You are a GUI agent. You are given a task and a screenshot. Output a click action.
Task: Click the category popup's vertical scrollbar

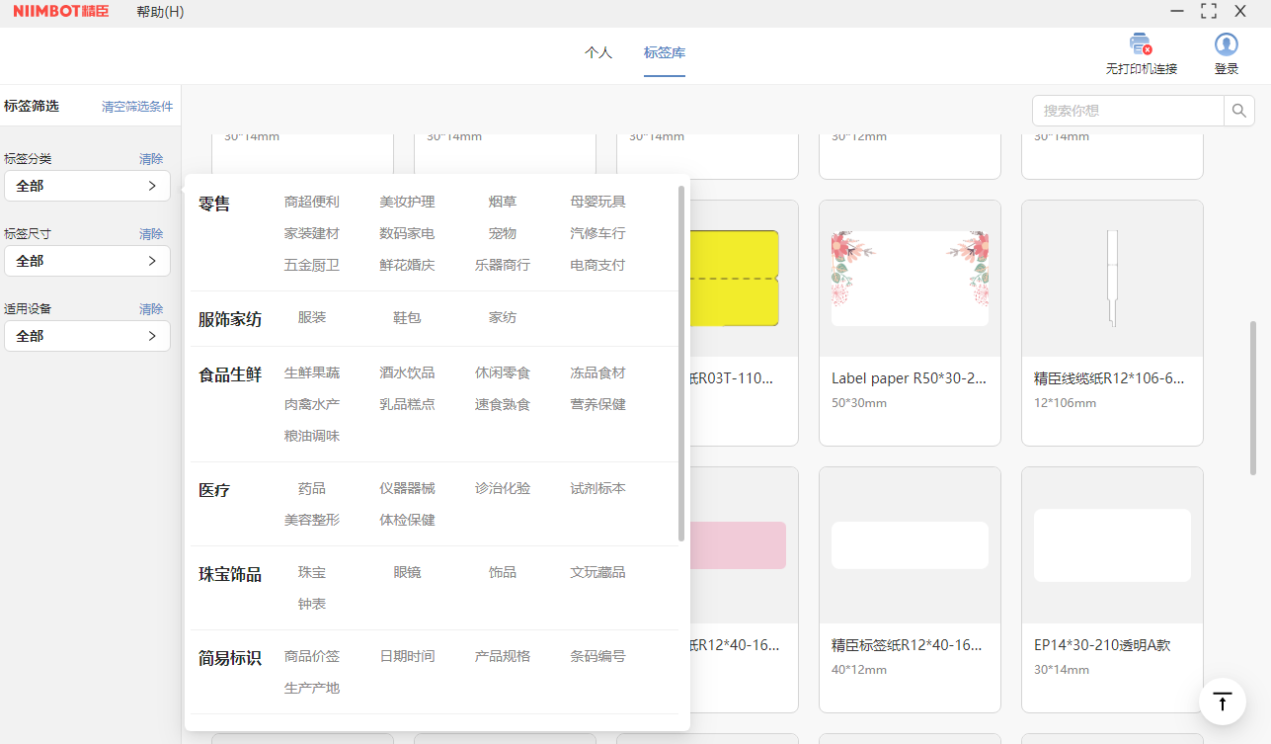(681, 364)
